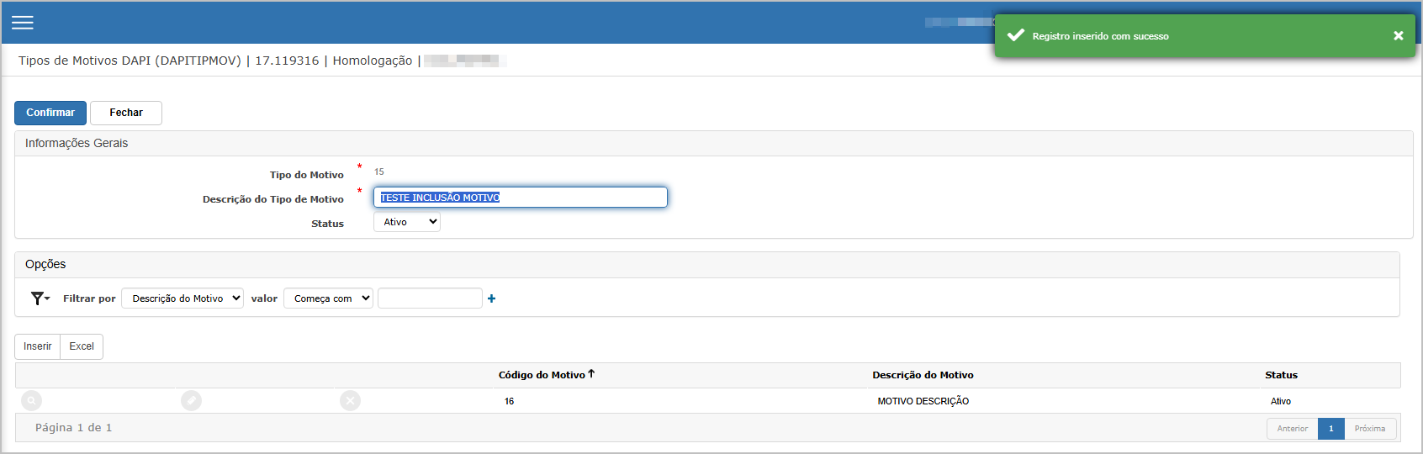This screenshot has width=1423, height=454.
Task: Open the hamburger menu
Action: coord(23,23)
